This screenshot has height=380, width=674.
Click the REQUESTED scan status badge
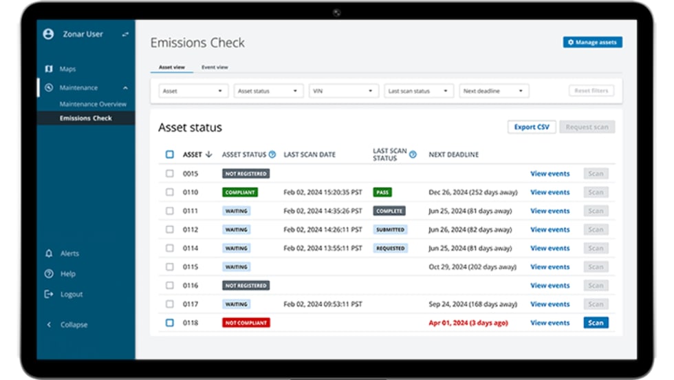(x=391, y=249)
